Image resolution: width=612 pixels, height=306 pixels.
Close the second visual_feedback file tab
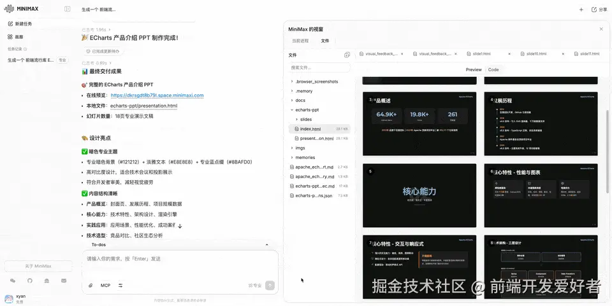455,54
